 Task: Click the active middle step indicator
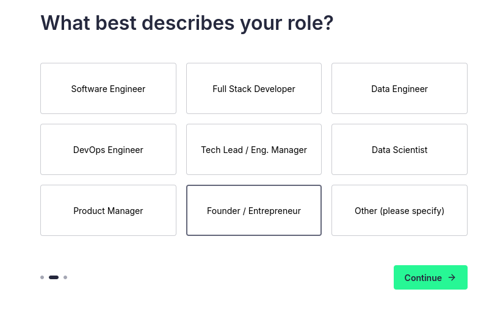54,277
